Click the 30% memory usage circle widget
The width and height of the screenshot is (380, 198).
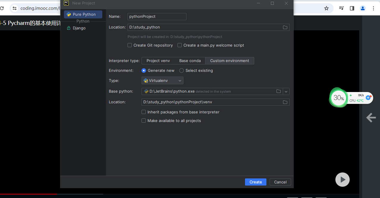coord(339,98)
